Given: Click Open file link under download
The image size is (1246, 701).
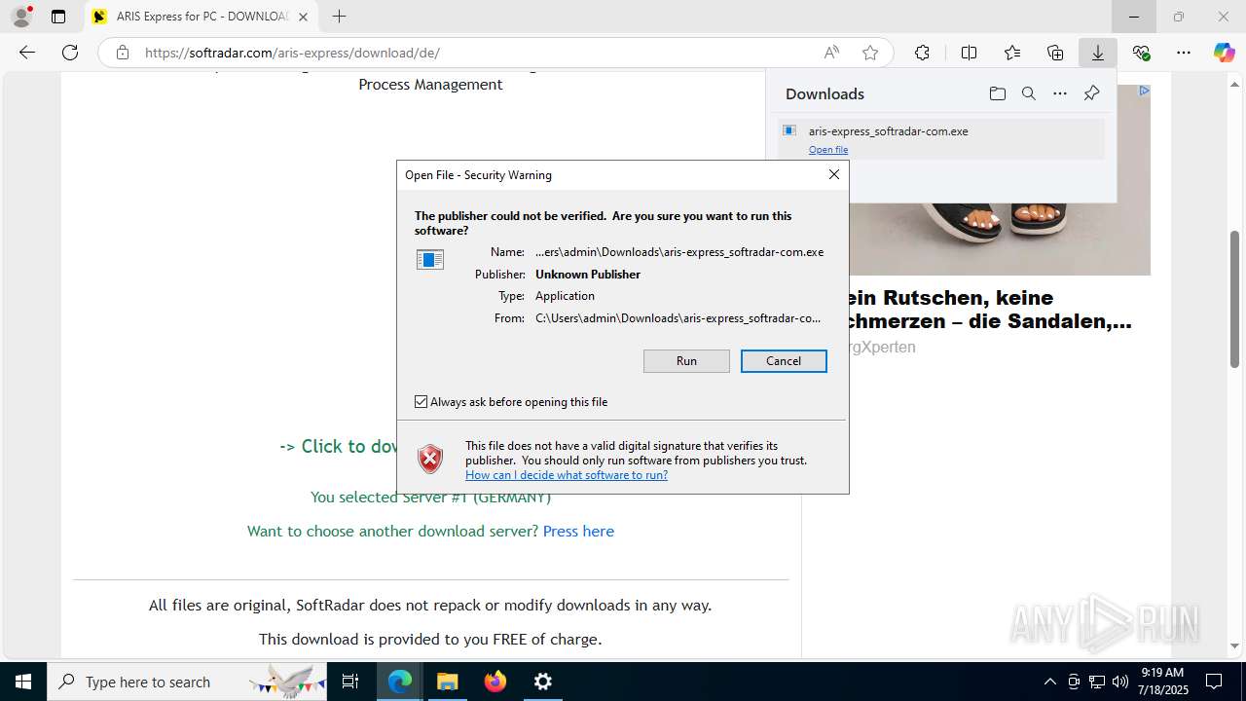Looking at the screenshot, I should pyautogui.click(x=828, y=150).
